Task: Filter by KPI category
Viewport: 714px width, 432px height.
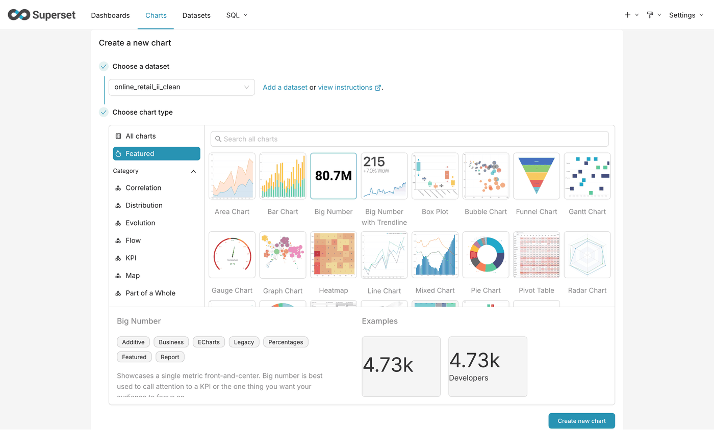Action: click(157, 258)
